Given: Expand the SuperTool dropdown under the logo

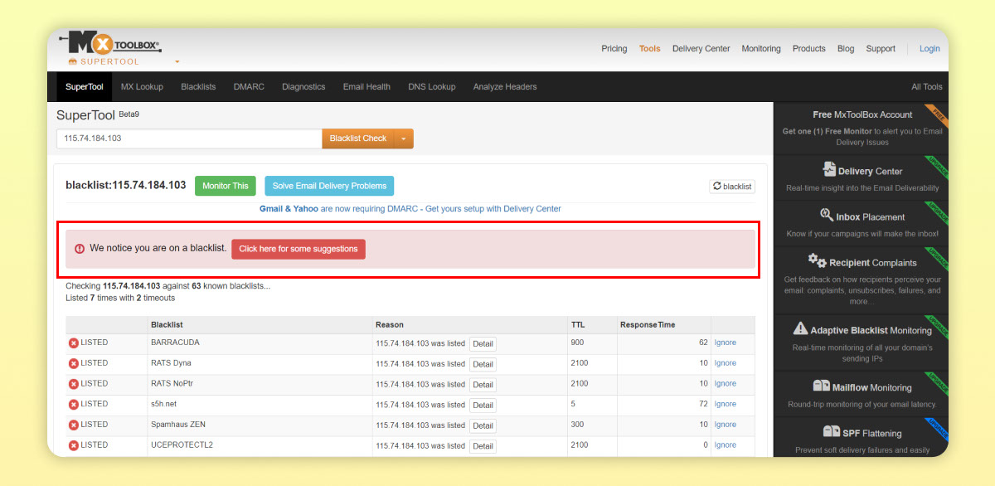Looking at the screenshot, I should [x=177, y=62].
